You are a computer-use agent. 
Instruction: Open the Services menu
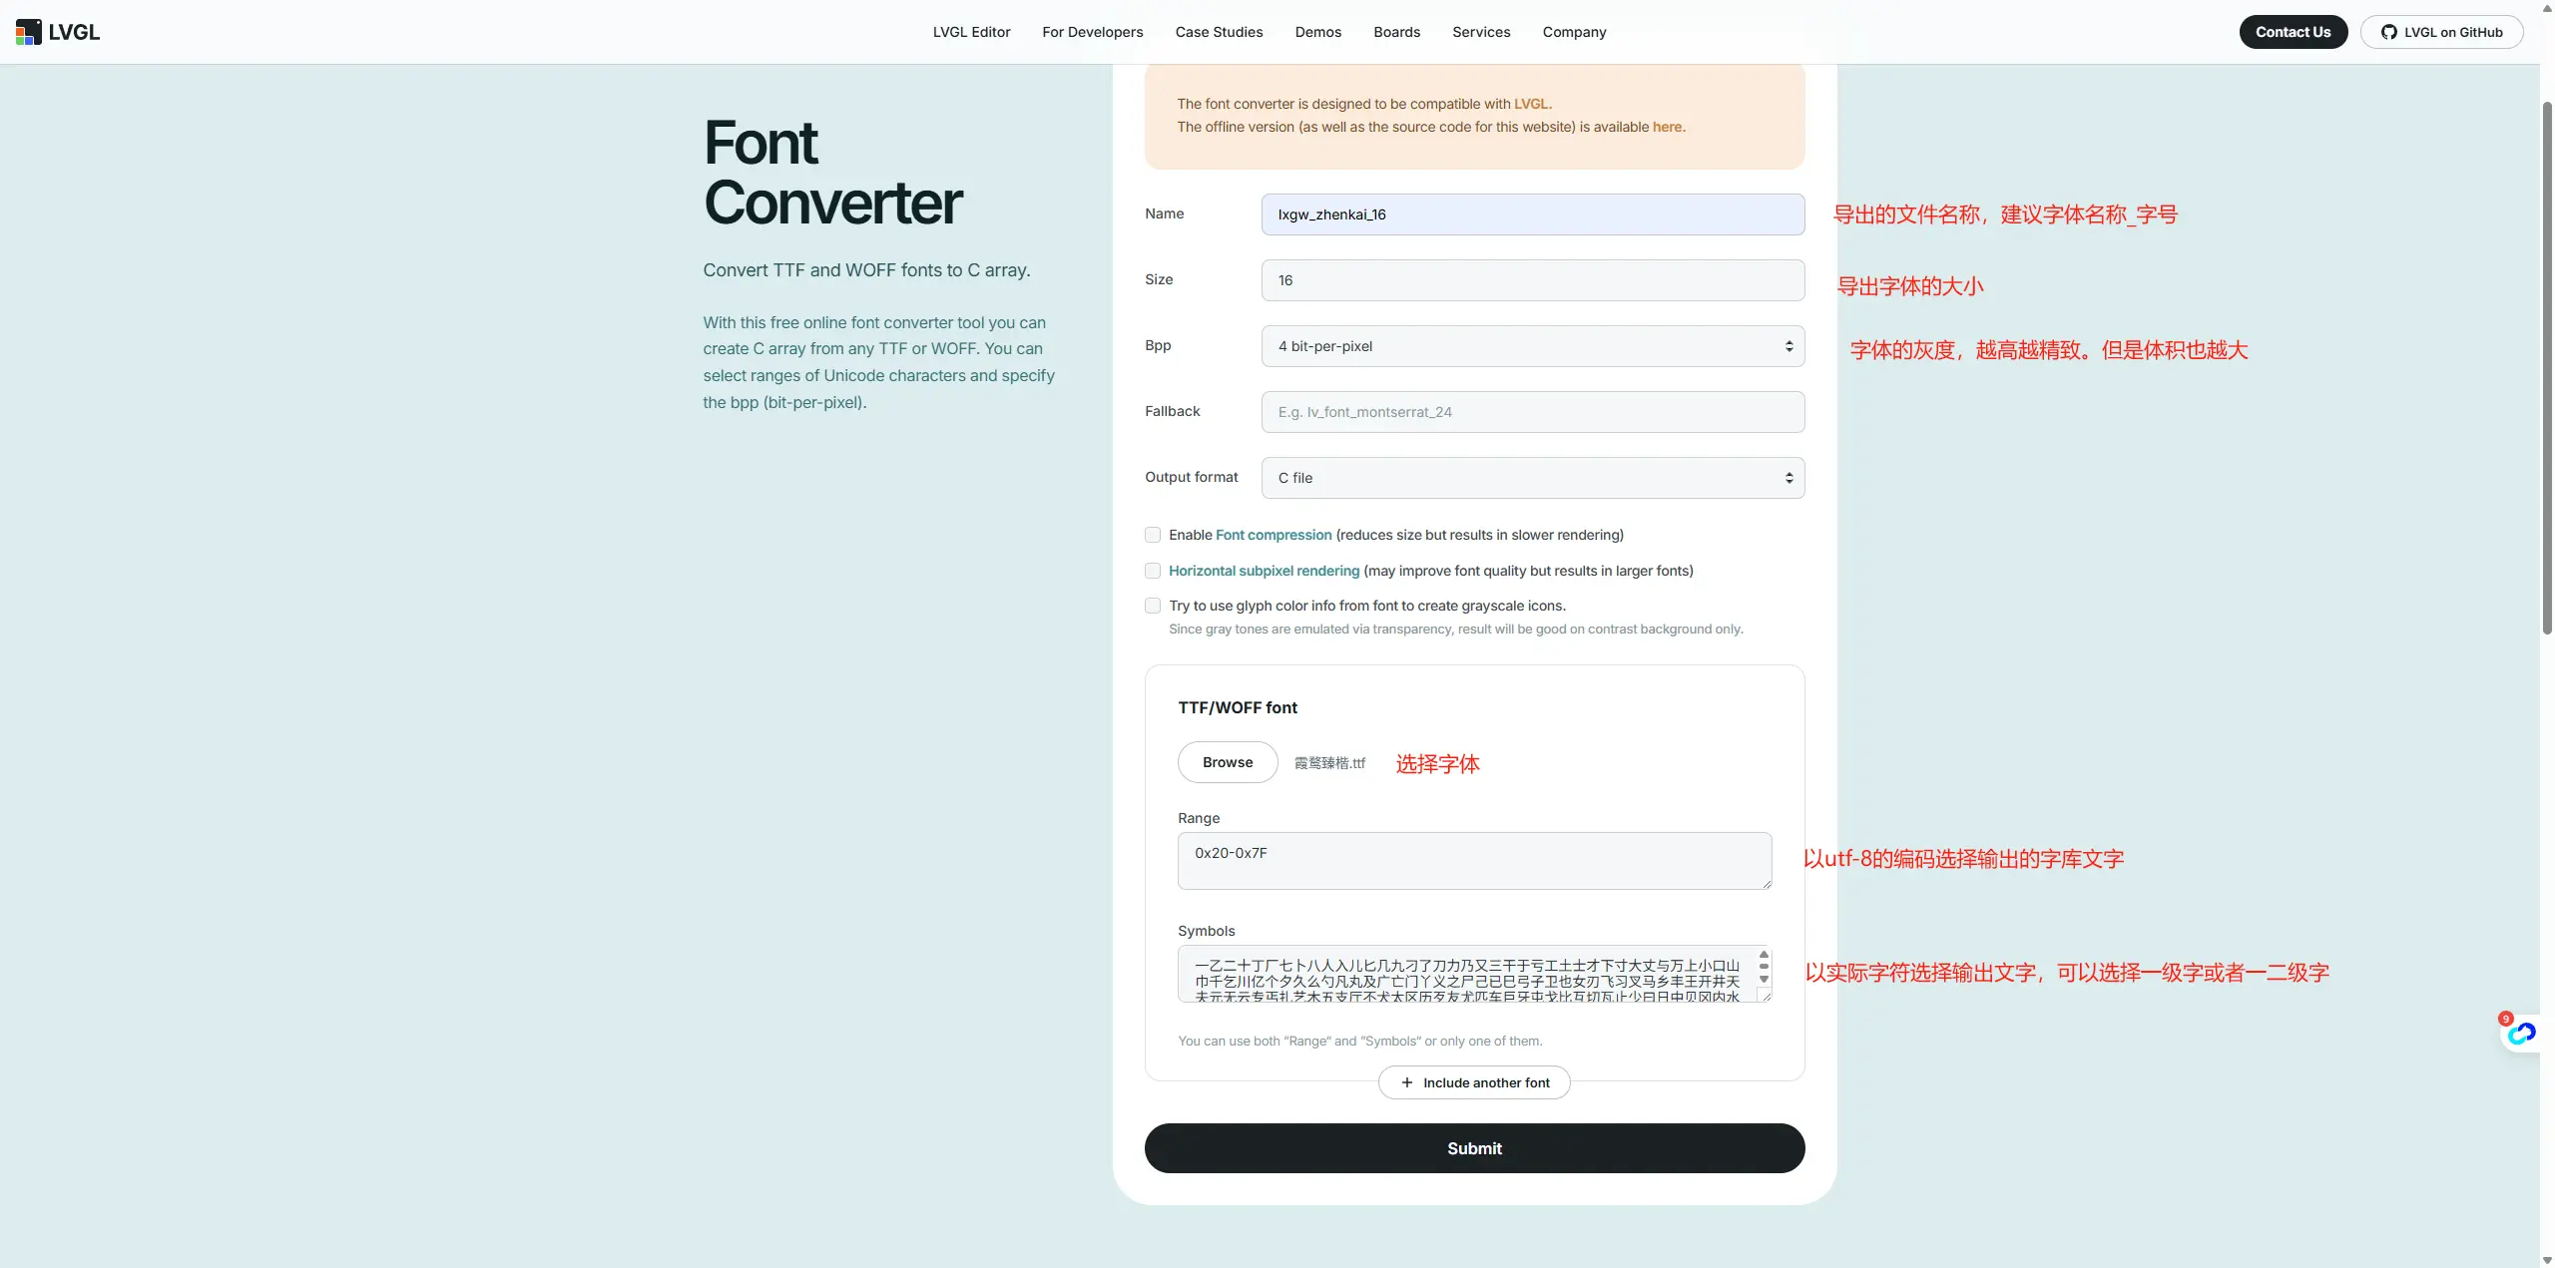[x=1481, y=32]
